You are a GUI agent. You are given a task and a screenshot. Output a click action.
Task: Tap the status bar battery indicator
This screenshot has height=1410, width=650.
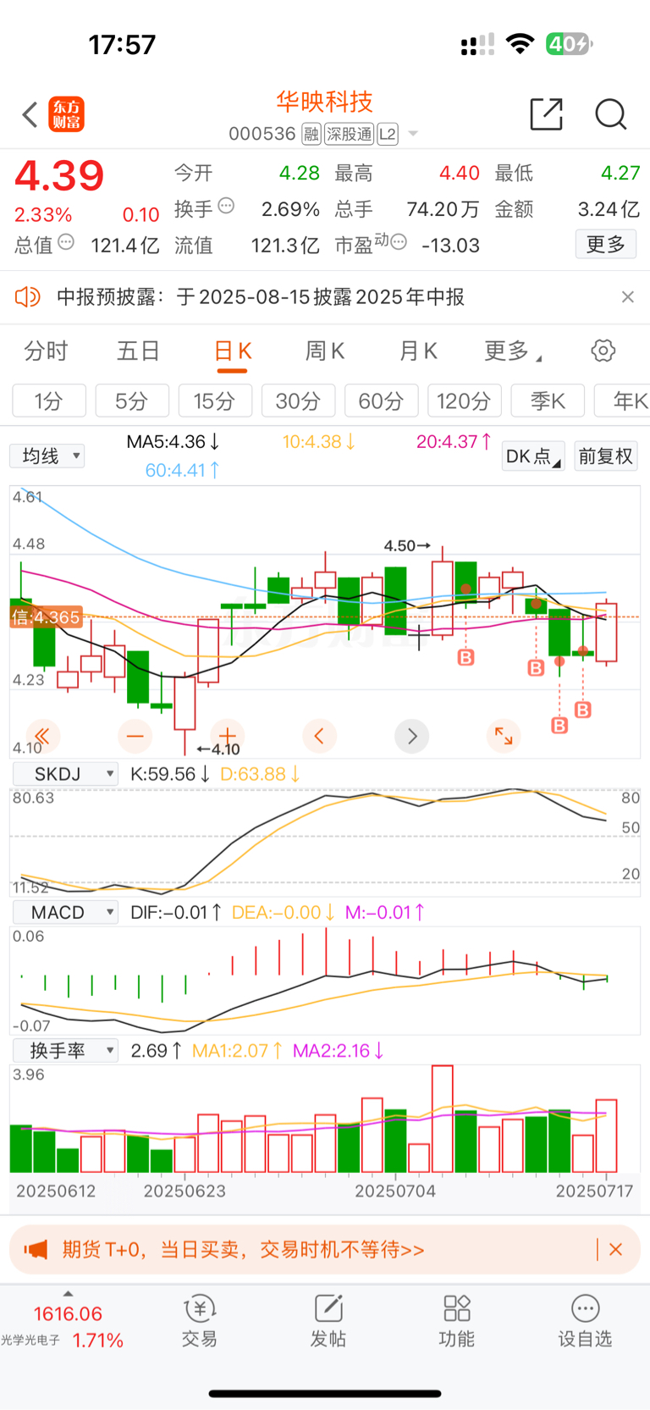569,44
